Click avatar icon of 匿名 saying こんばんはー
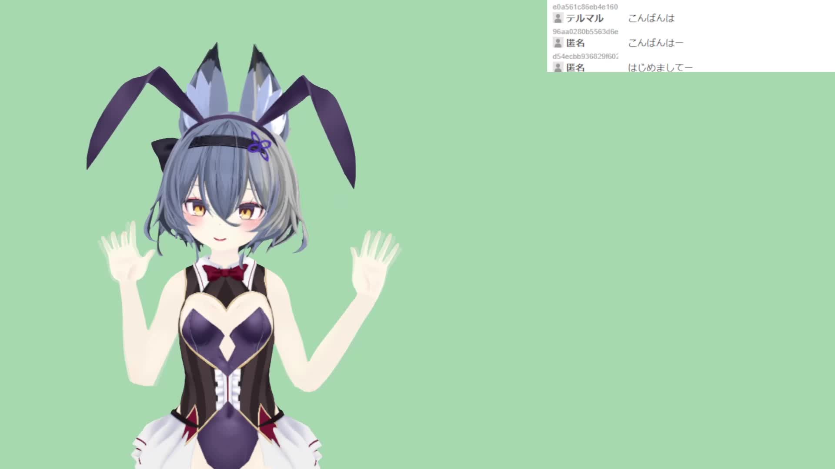Image resolution: width=835 pixels, height=469 pixels. coord(558,43)
